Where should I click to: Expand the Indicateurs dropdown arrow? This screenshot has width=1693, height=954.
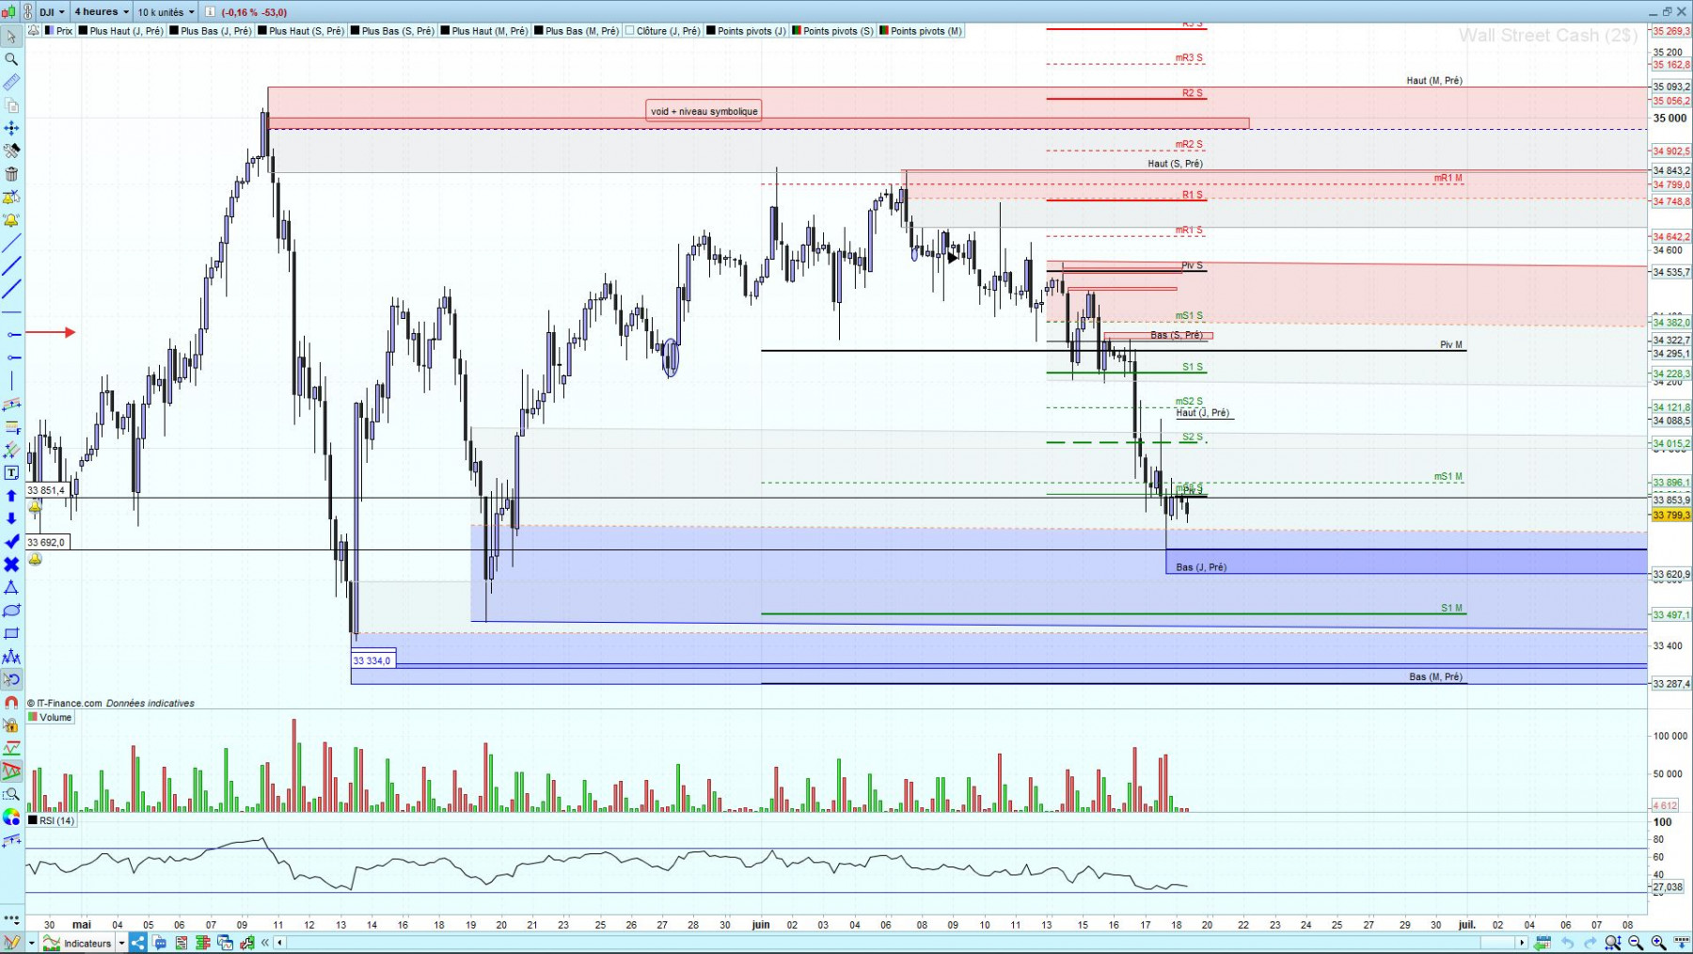121,943
